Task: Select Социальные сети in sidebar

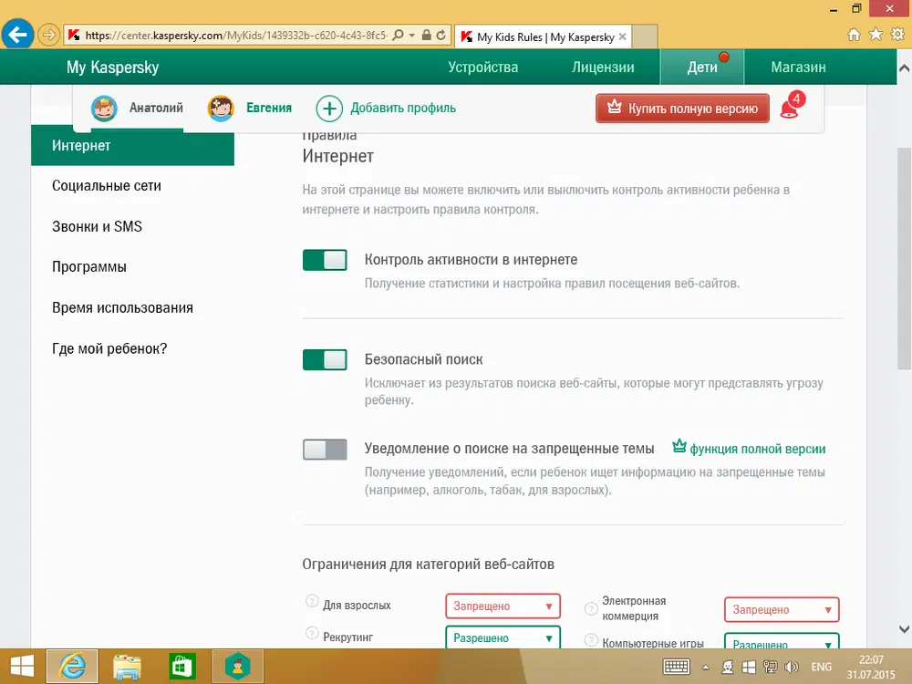Action: pyautogui.click(x=107, y=185)
